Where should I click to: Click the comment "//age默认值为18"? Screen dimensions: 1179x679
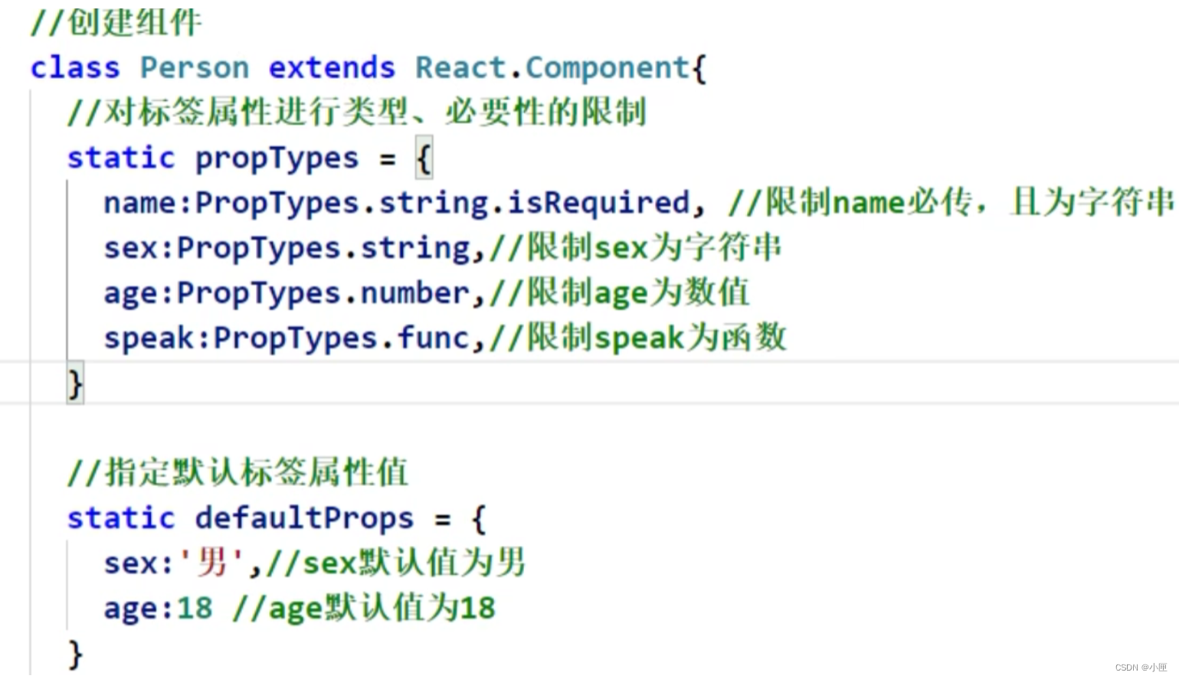point(364,609)
